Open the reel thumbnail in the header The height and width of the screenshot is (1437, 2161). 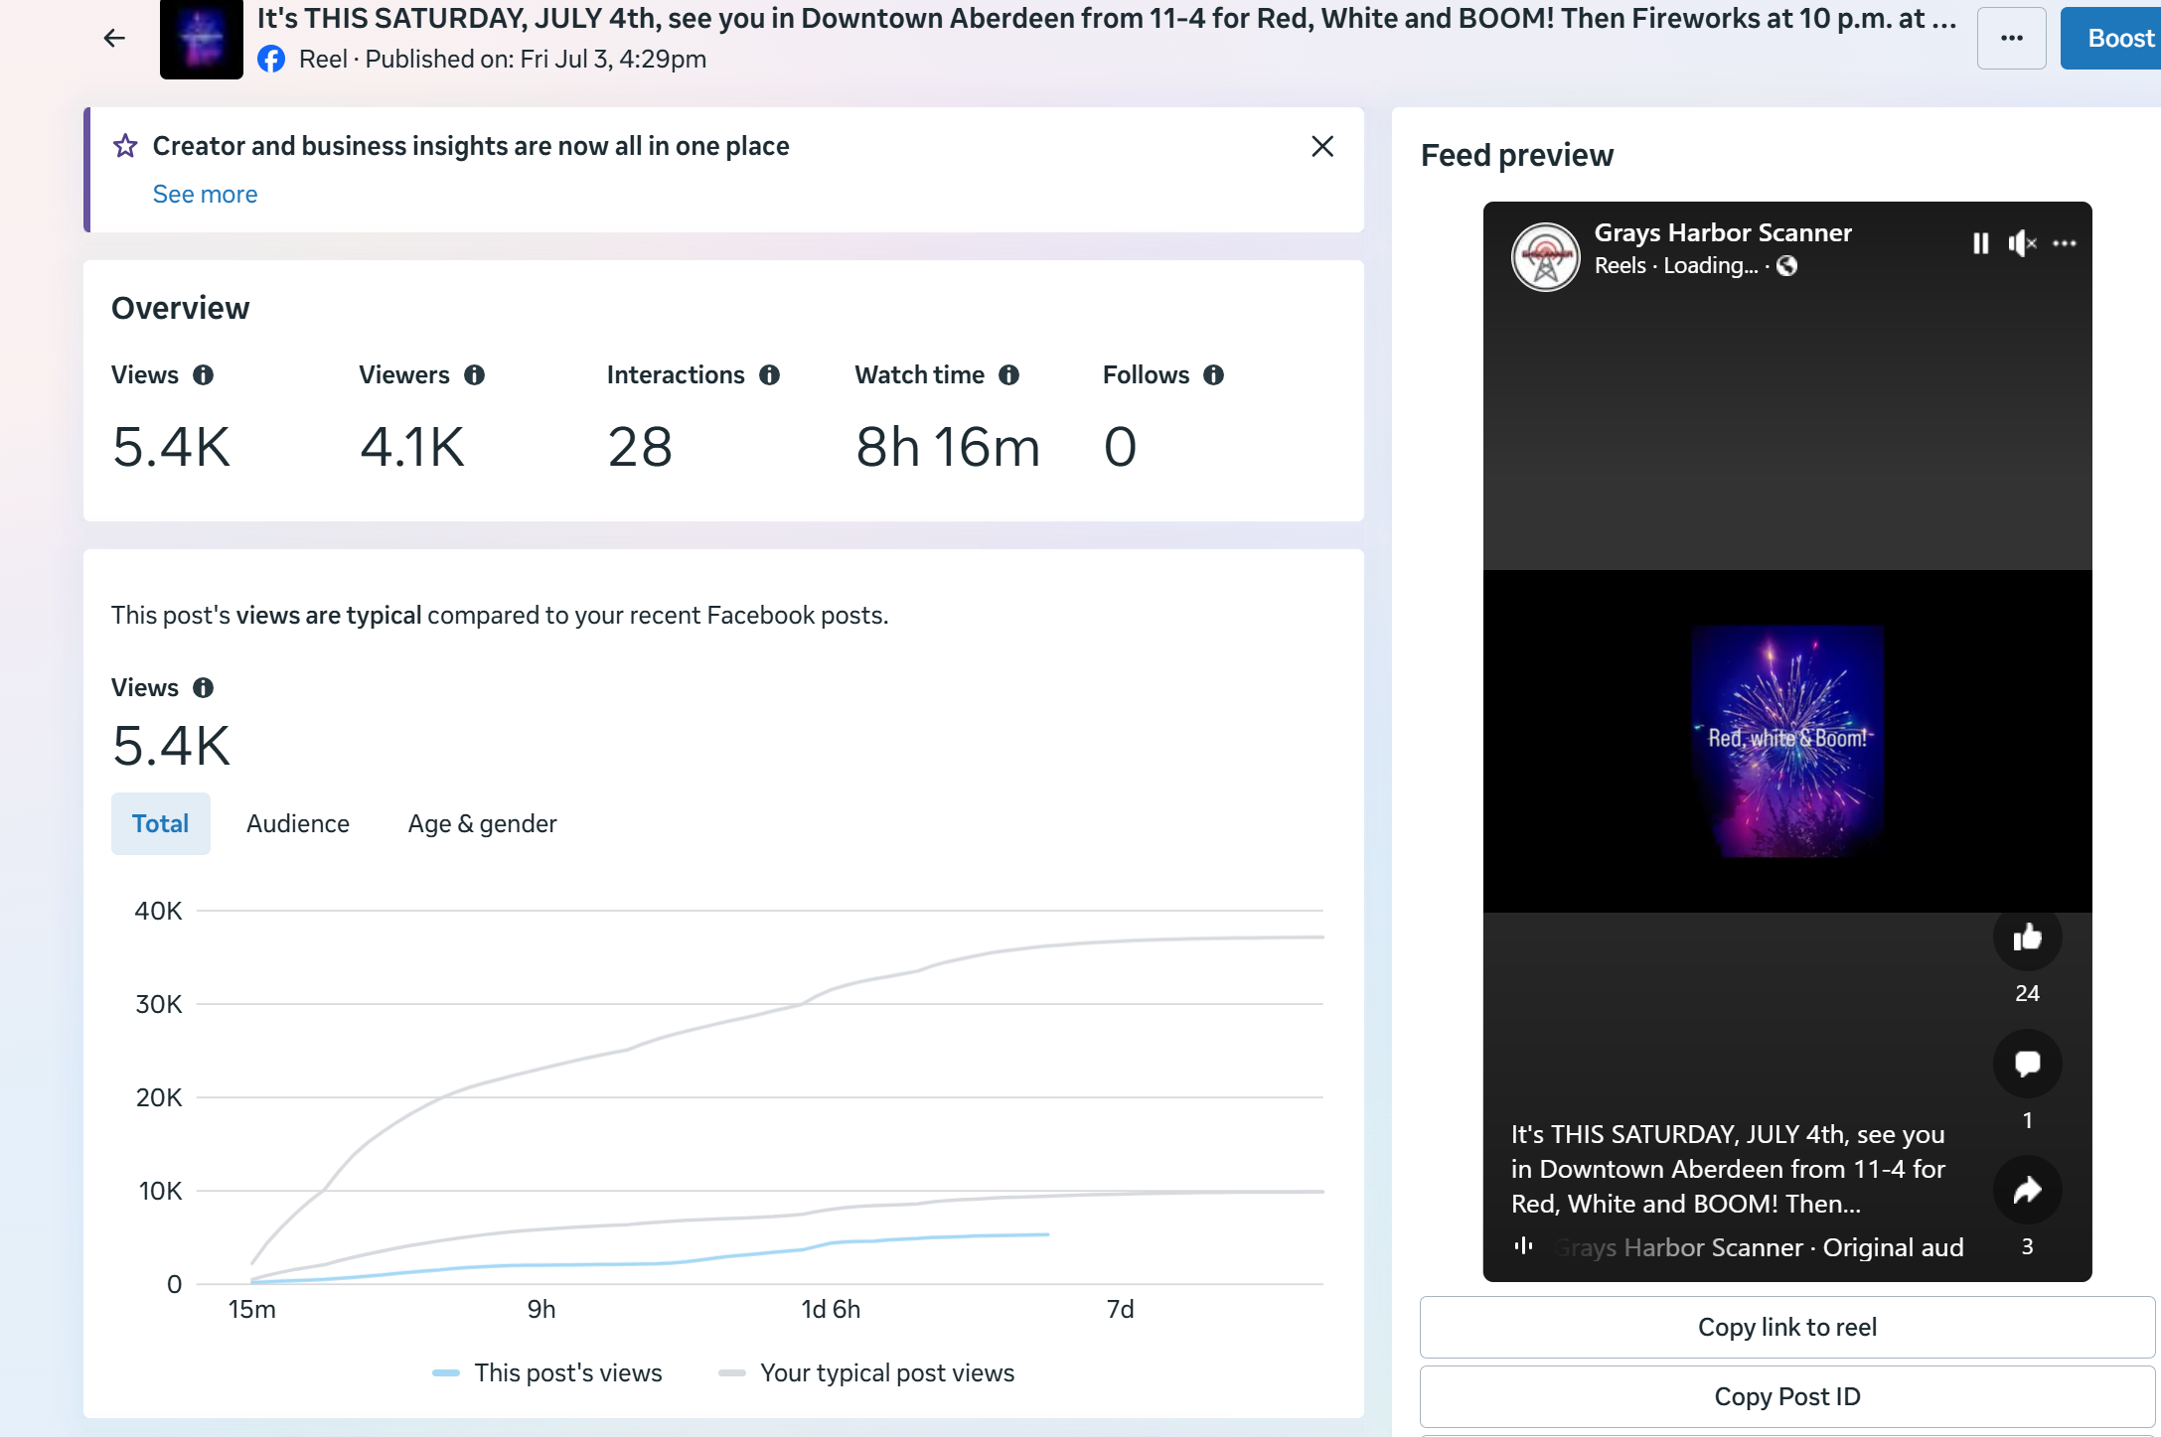tap(201, 40)
